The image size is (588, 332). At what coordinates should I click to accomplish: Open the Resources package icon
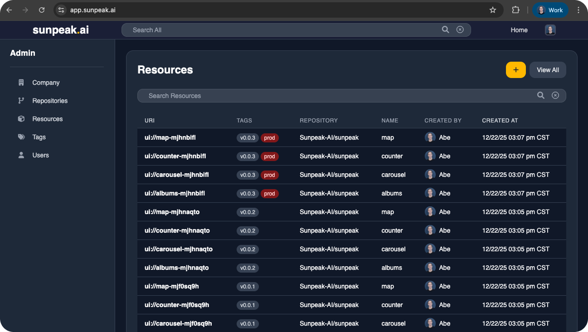point(21,119)
